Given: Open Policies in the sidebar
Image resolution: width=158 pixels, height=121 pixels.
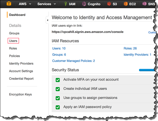Looking at the screenshot, I should [15, 56].
